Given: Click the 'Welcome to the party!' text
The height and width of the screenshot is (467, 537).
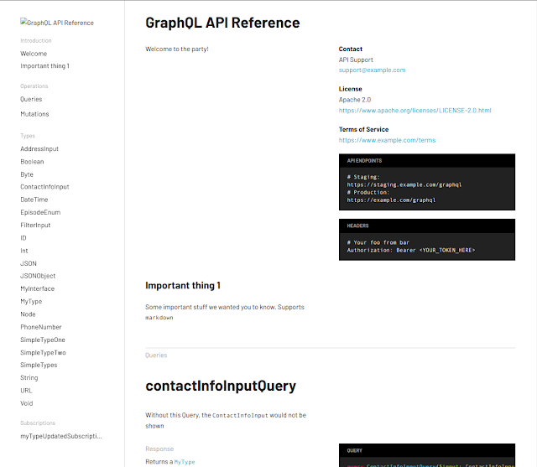Looking at the screenshot, I should pos(177,49).
